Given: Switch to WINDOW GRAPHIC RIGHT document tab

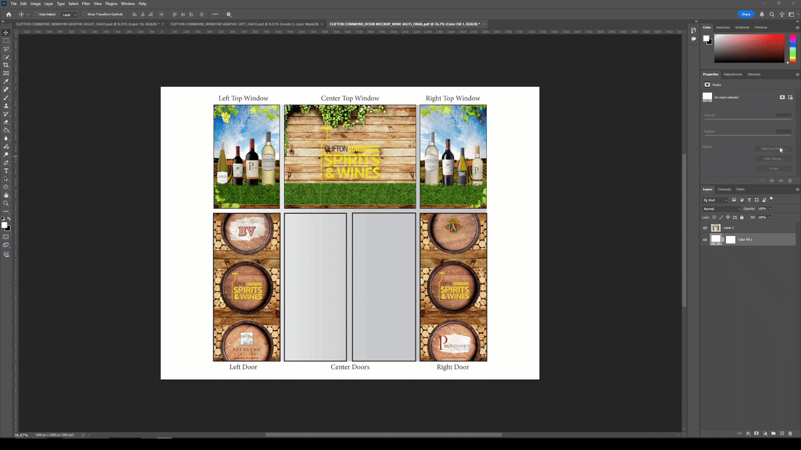Looking at the screenshot, I should tap(87, 24).
